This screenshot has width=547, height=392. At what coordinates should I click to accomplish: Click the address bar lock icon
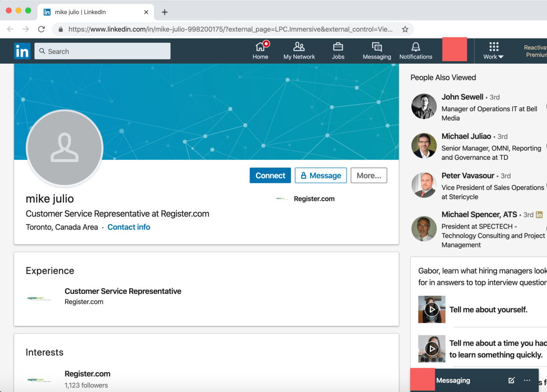click(61, 29)
